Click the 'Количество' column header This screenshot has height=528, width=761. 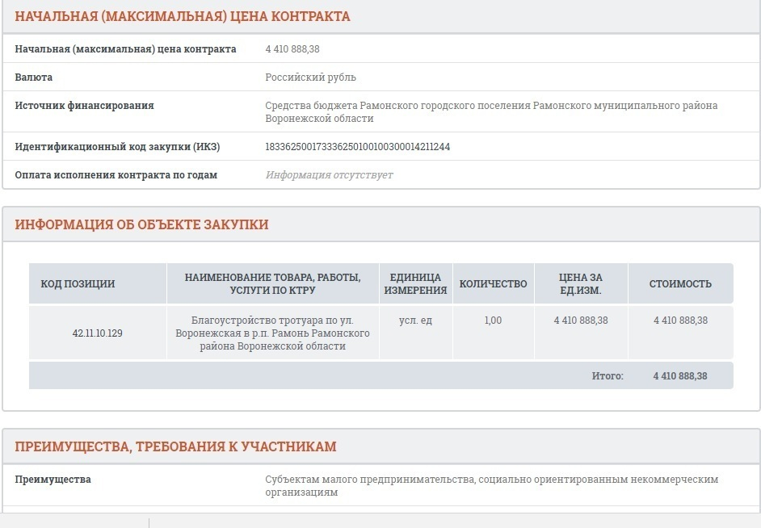[493, 284]
